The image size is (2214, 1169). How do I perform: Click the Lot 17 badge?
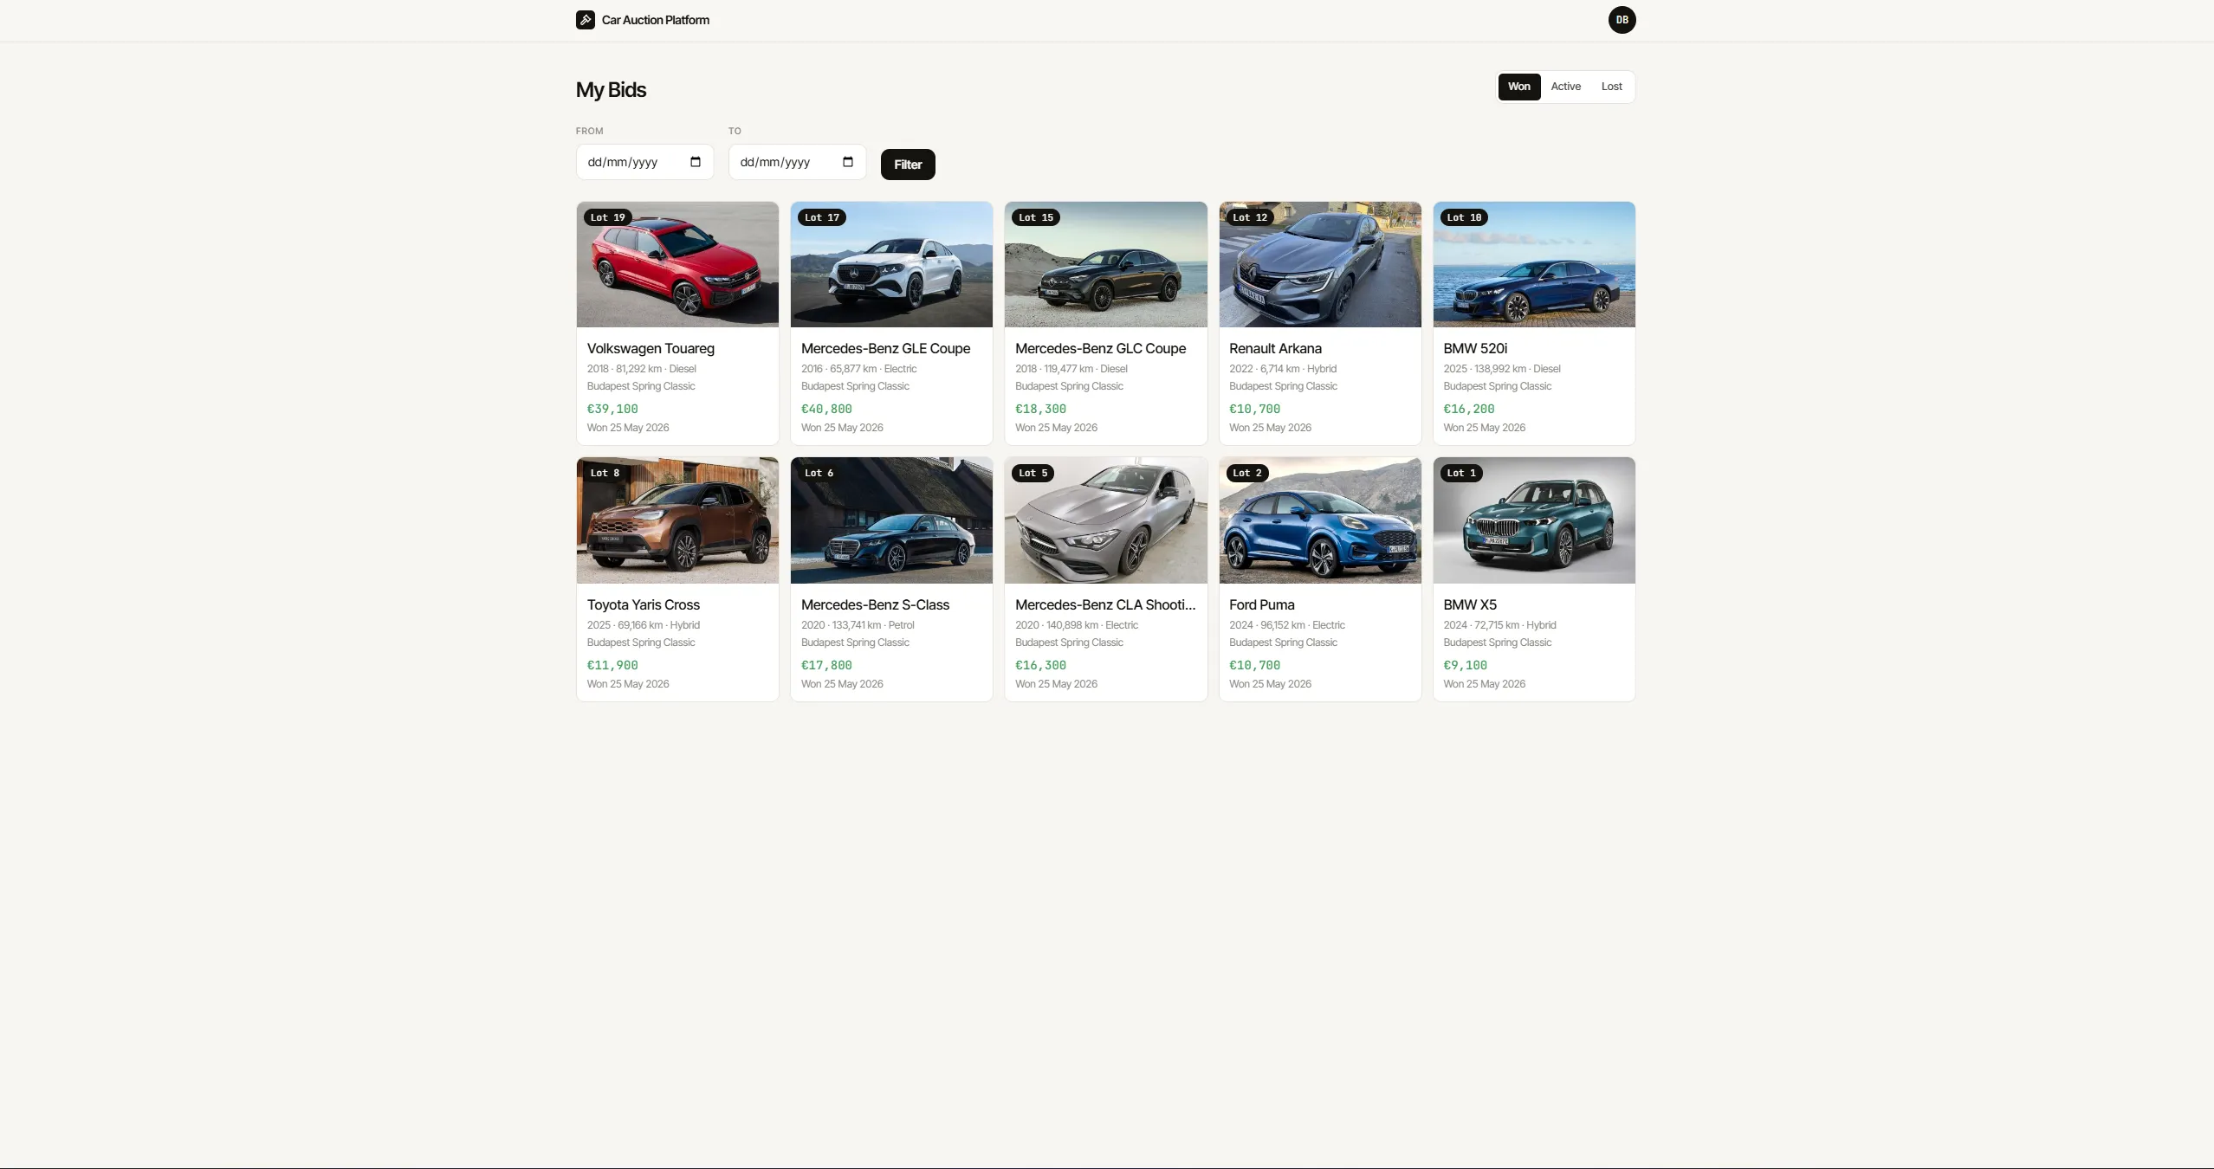[x=821, y=217]
